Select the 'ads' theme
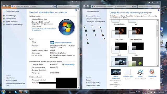Image resolution: width=167 pixels, height=94 pixels. pyautogui.click(x=136, y=23)
